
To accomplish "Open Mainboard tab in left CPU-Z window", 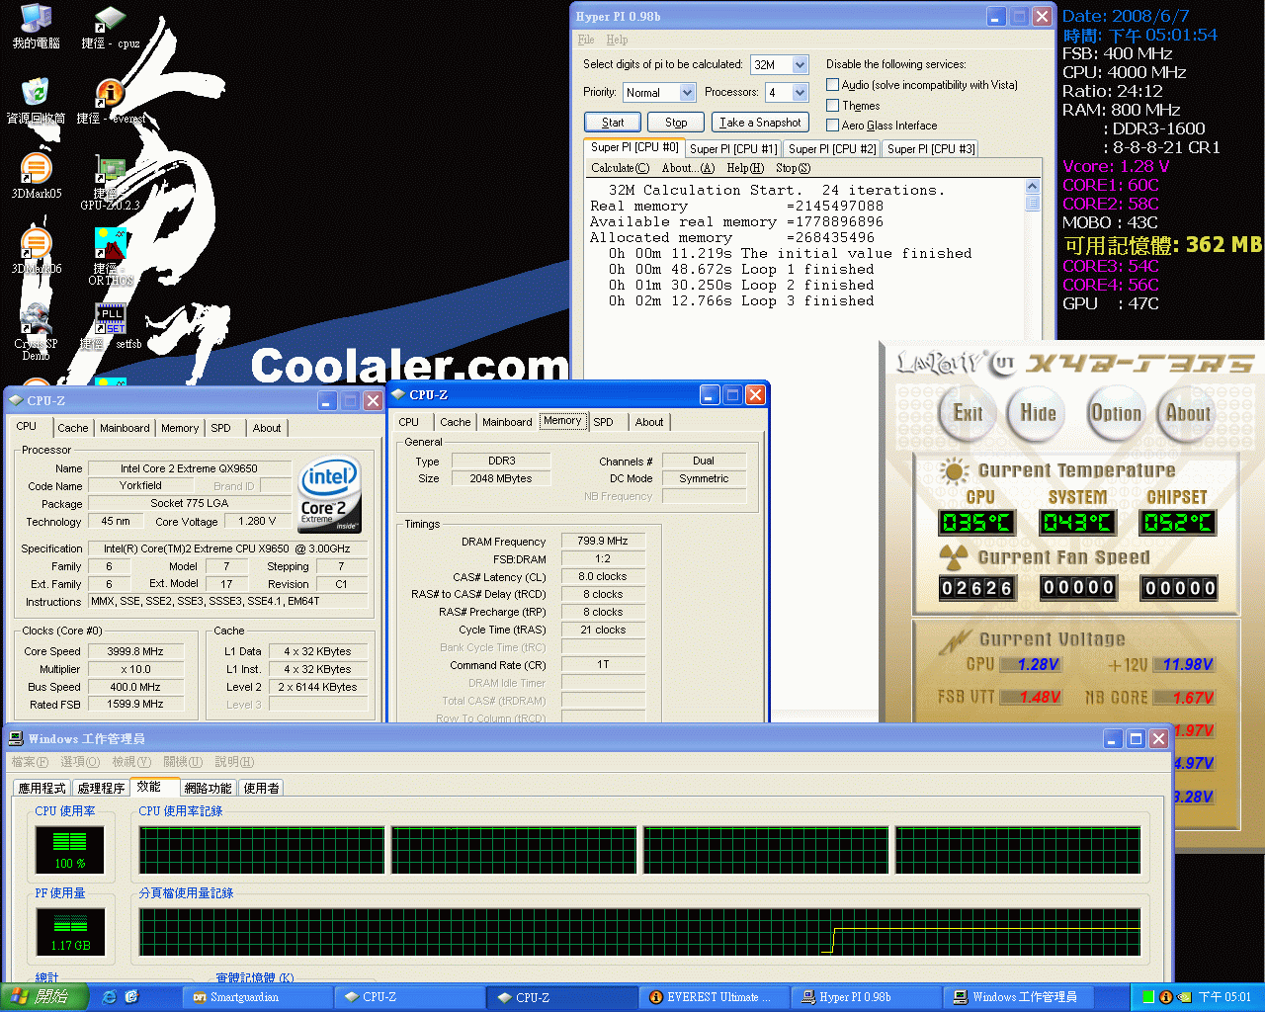I will point(125,428).
